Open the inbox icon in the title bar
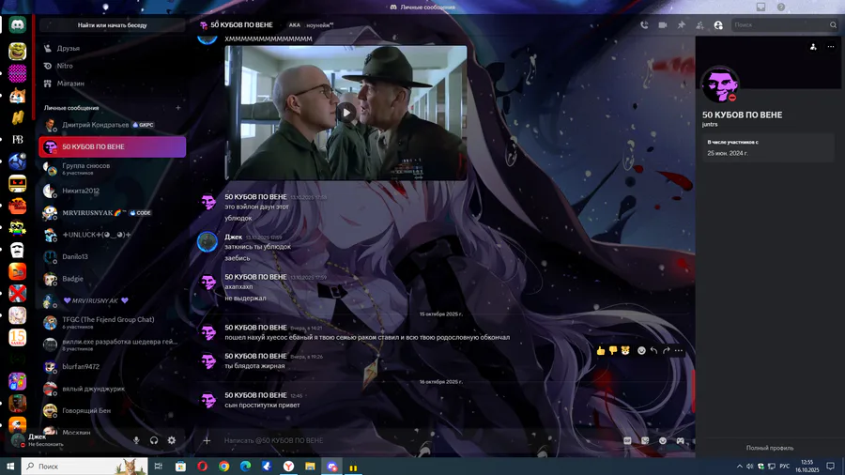 (x=760, y=7)
